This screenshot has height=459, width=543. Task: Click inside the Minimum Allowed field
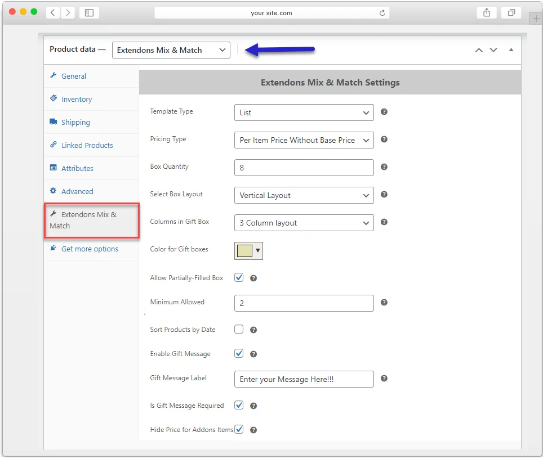pyautogui.click(x=304, y=303)
